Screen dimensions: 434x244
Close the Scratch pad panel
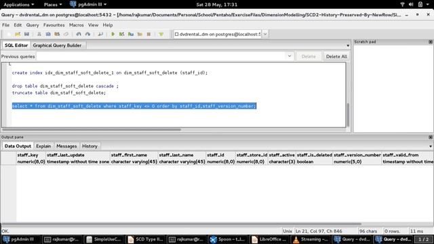coord(431,42)
